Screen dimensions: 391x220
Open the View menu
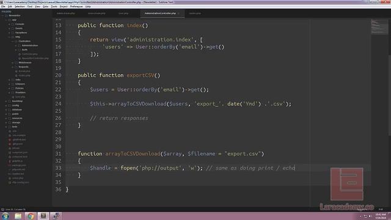[x=37, y=7]
